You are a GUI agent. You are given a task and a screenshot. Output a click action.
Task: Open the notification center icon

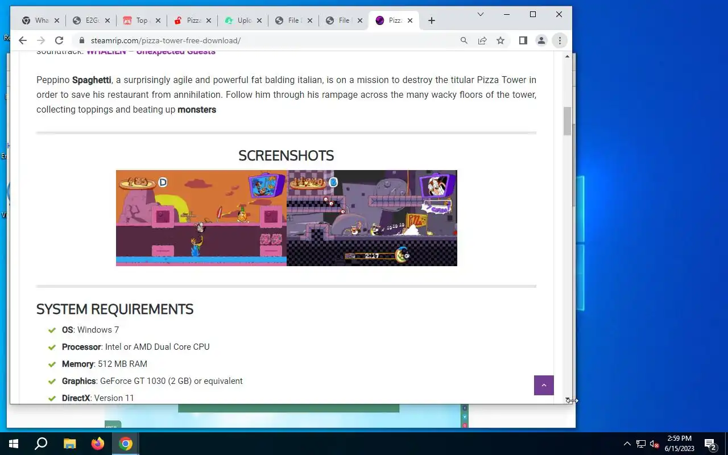710,444
